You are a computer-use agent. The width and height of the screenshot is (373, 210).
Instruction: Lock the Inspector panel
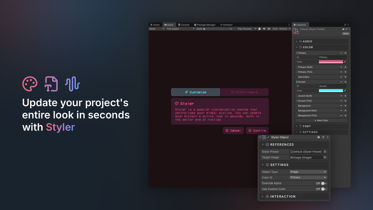(345, 24)
